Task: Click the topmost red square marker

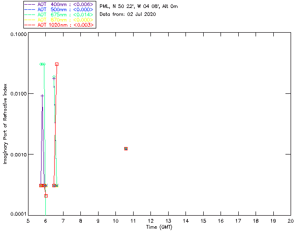Action: tap(57, 64)
